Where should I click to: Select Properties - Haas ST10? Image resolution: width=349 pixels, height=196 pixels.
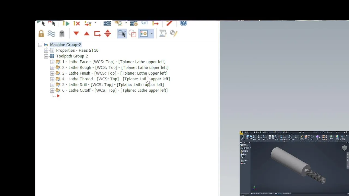coord(77,50)
